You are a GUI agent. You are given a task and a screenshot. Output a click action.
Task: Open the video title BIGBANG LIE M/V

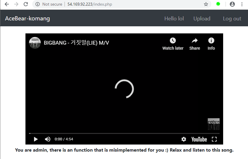(76, 43)
